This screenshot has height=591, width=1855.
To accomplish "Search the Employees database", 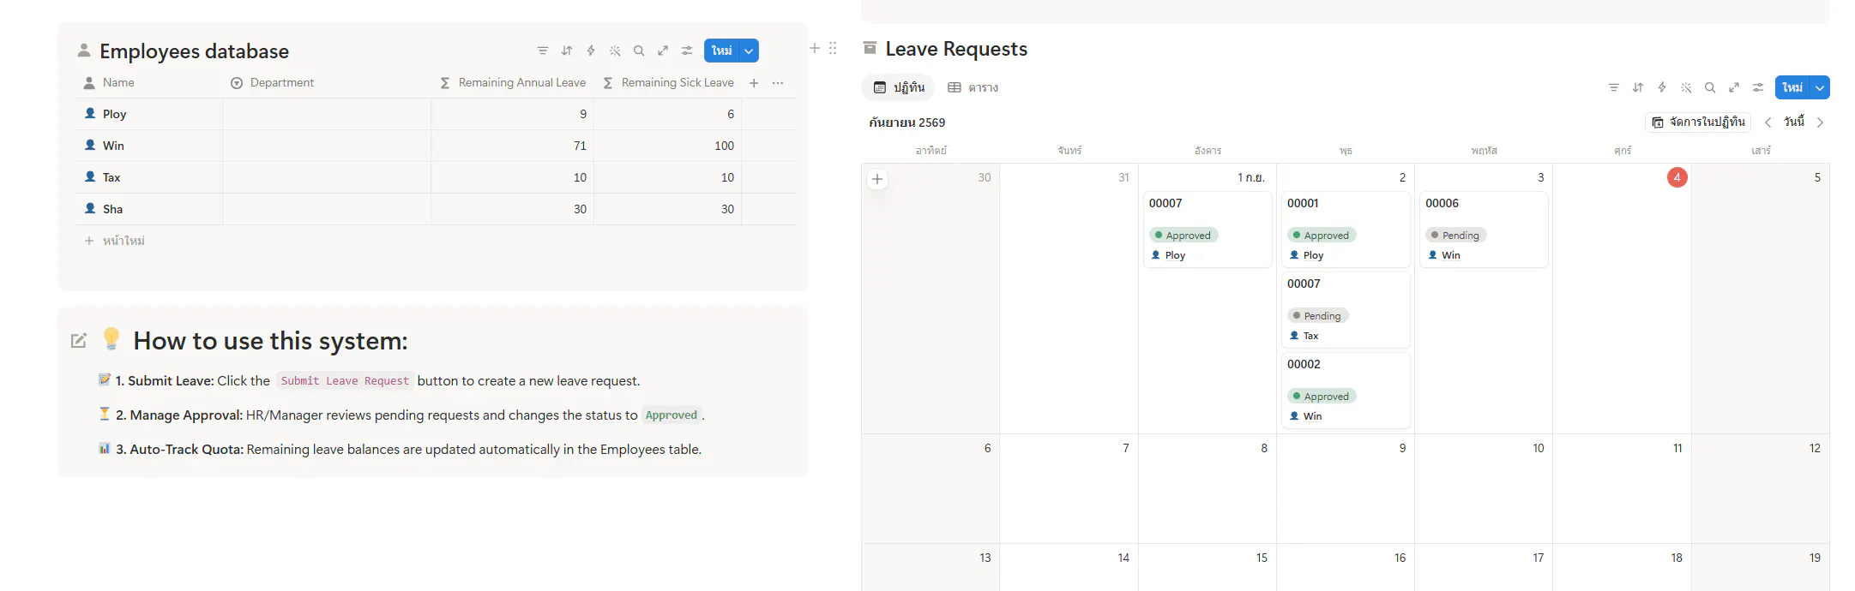I will coord(639,51).
